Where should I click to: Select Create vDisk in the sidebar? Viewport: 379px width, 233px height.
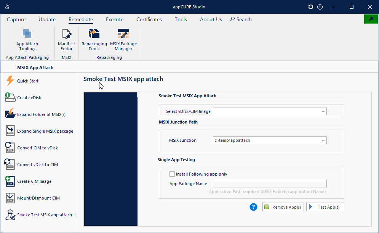[29, 98]
